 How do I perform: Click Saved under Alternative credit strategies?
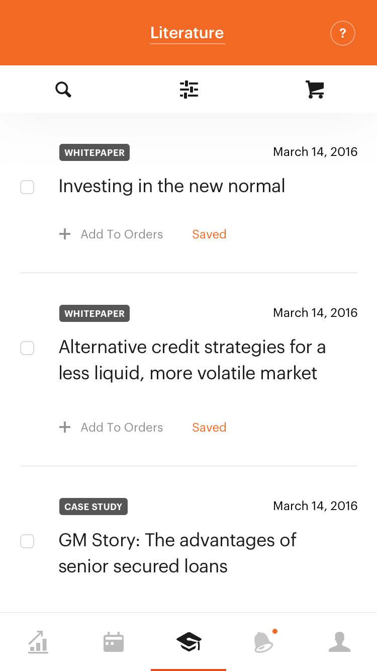209,428
